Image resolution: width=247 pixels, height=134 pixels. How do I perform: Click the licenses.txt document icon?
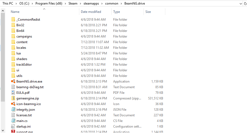pyautogui.click(x=13, y=115)
